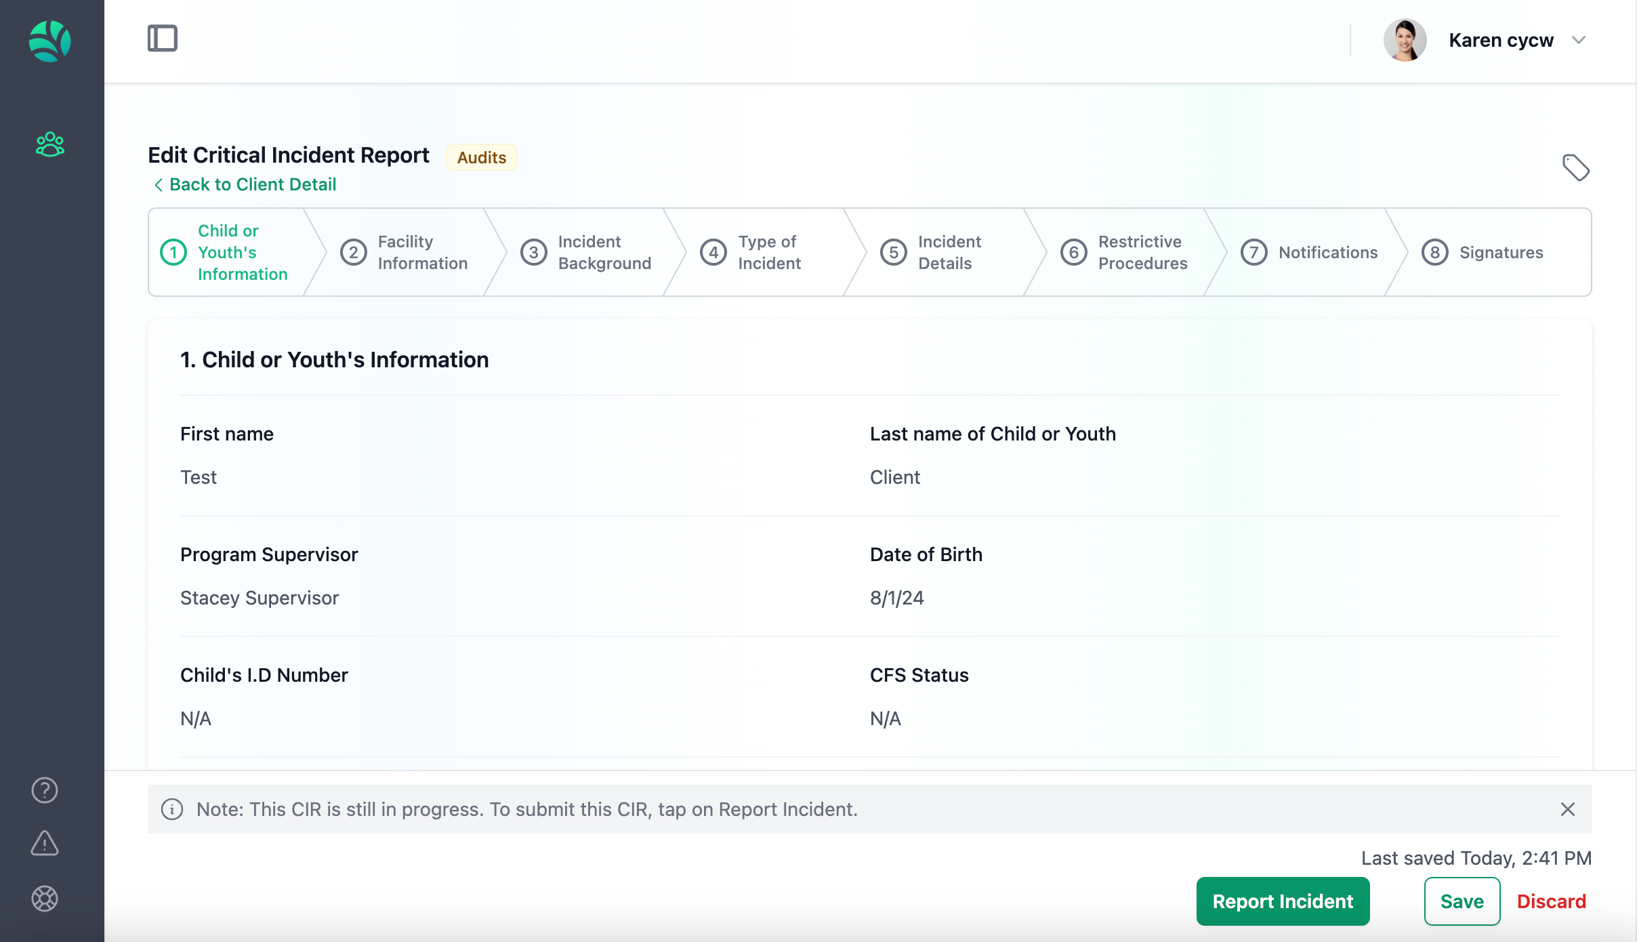Open the Signatures step

pyautogui.click(x=1484, y=252)
